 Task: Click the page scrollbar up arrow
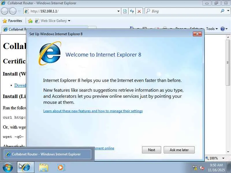[228, 37]
